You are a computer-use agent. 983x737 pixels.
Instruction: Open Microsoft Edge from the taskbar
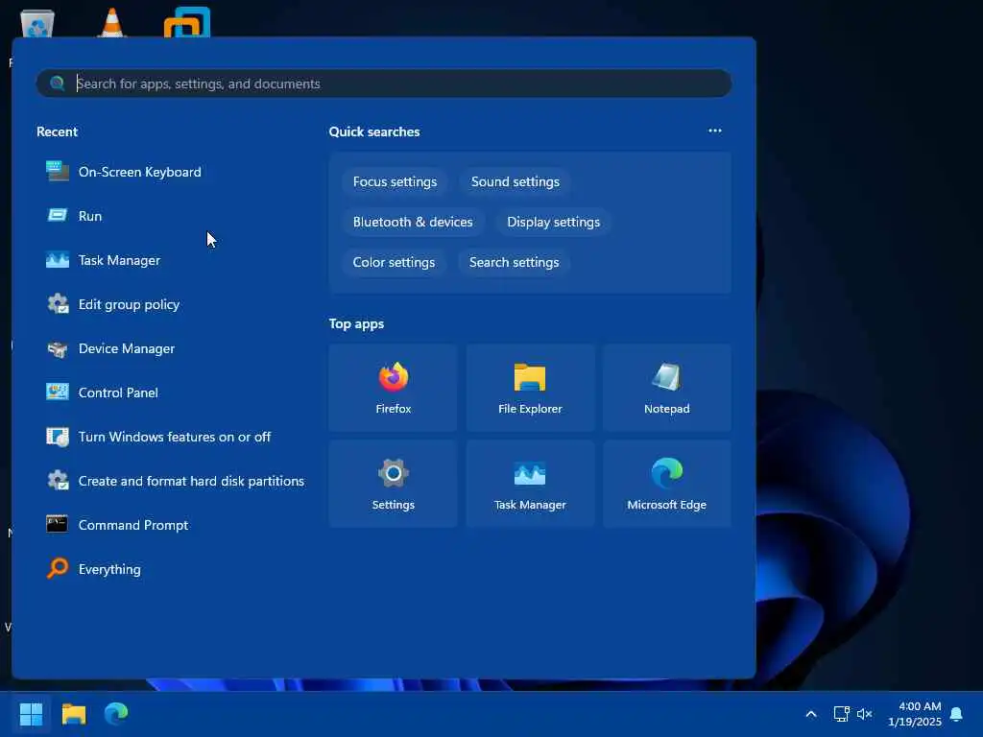[116, 713]
